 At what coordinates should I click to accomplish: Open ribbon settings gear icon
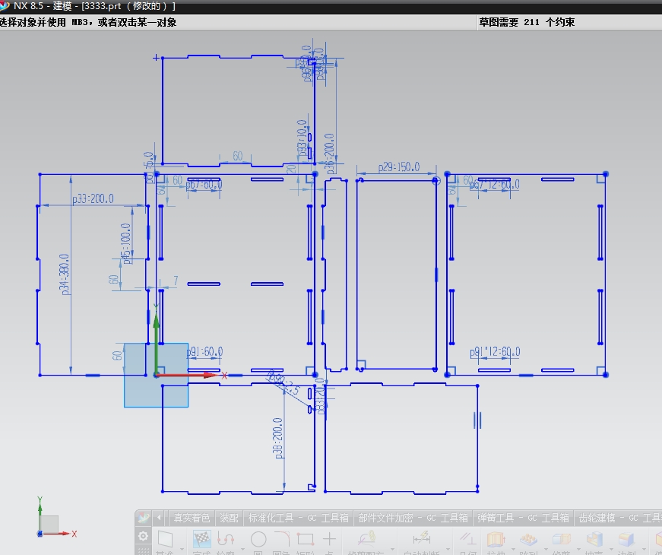tap(143, 537)
